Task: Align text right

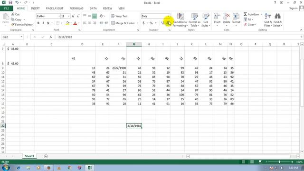Action: [95, 23]
